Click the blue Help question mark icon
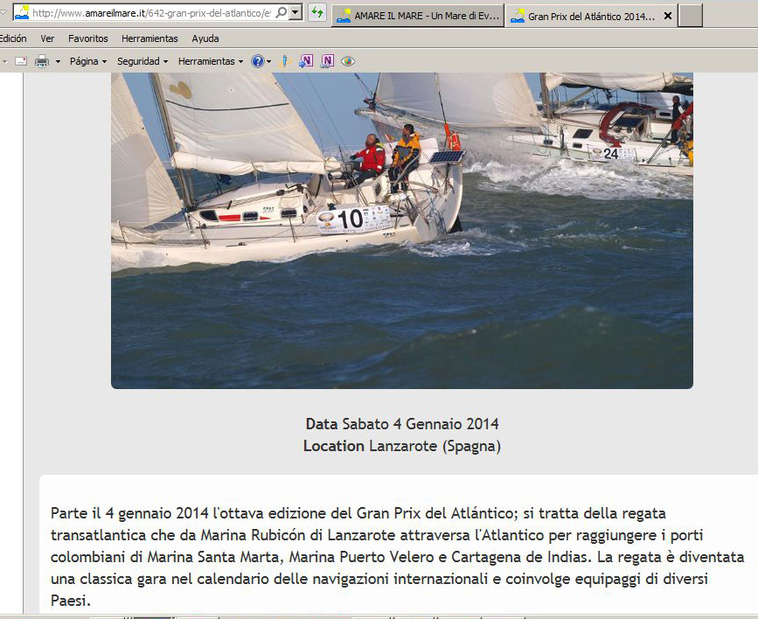 (257, 61)
